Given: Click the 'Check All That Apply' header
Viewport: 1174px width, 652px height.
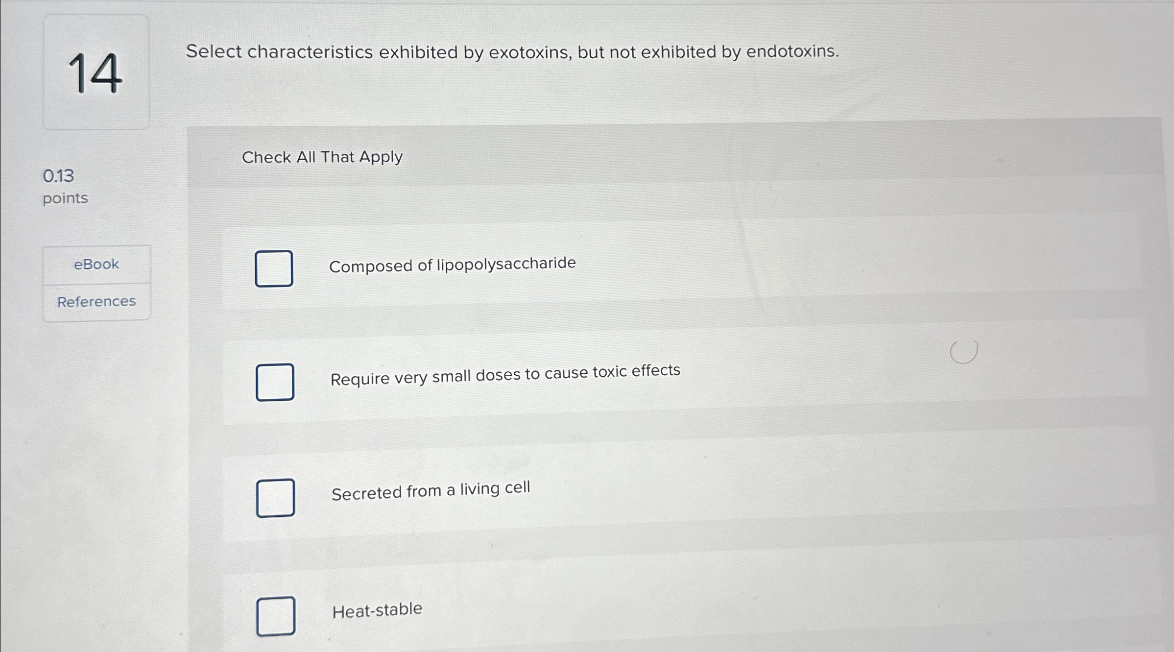Looking at the screenshot, I should pos(322,157).
